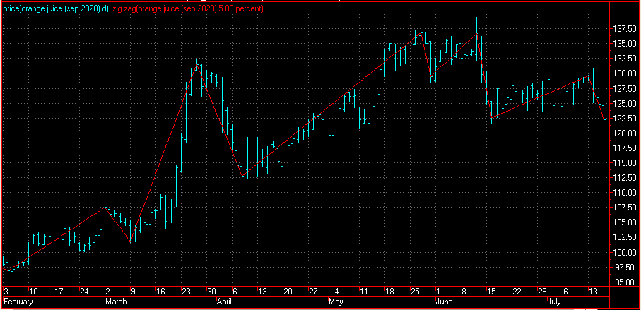Click the 102.50 price axis label
641x310 pixels.
click(x=625, y=238)
